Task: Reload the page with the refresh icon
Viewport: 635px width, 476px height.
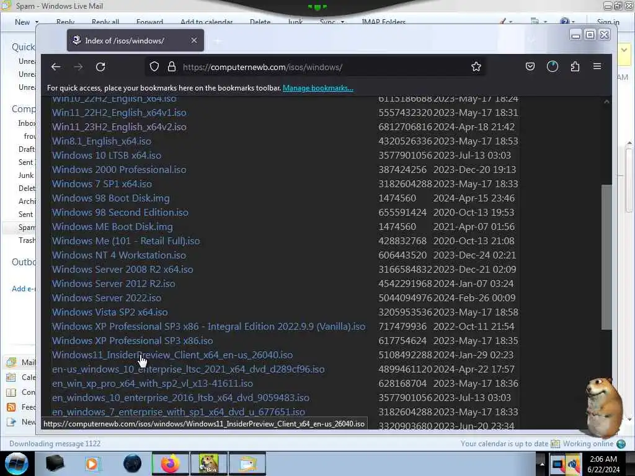Action: [x=100, y=67]
